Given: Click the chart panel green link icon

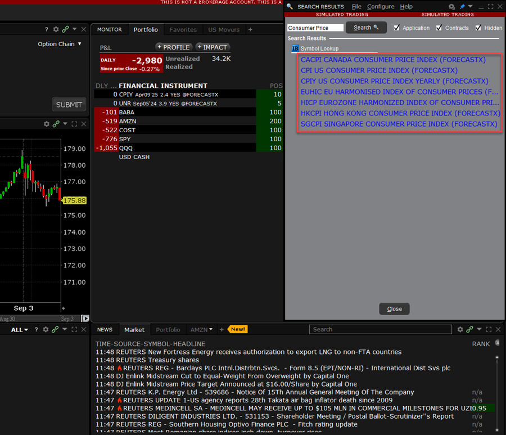Looking at the screenshot, I should click(56, 124).
